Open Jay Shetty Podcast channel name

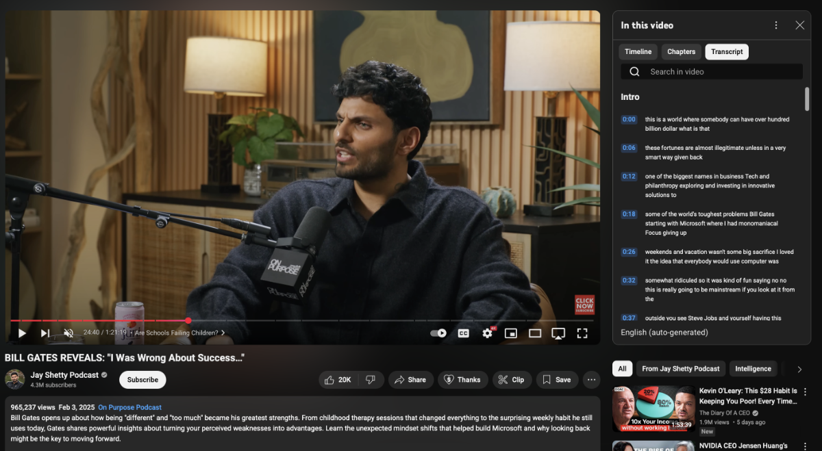click(64, 375)
